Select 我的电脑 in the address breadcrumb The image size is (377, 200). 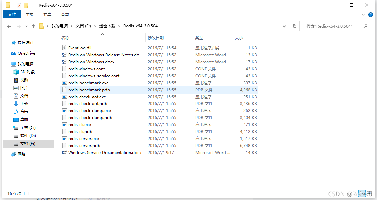tap(59, 26)
